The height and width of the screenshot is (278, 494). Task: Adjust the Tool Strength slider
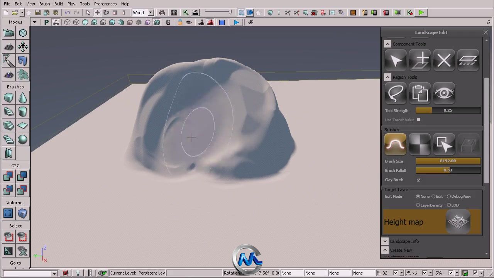(448, 110)
